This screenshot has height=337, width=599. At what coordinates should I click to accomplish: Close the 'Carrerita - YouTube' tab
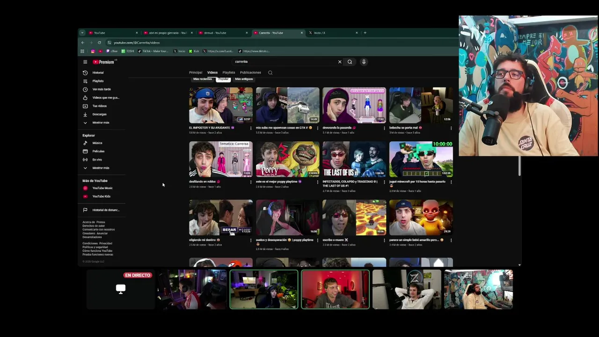pos(302,33)
